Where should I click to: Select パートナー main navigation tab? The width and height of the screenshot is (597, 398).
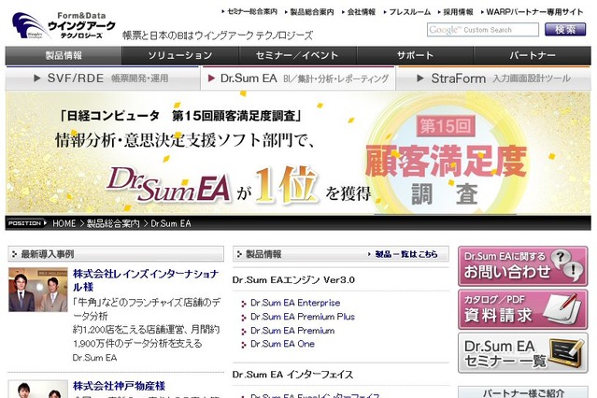[x=533, y=56]
